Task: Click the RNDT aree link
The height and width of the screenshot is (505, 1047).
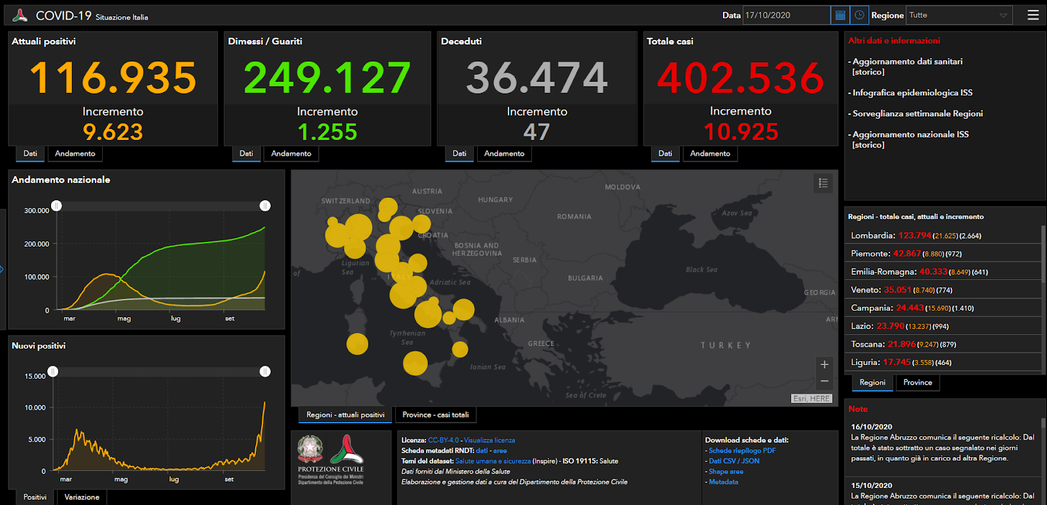Action: [500, 451]
